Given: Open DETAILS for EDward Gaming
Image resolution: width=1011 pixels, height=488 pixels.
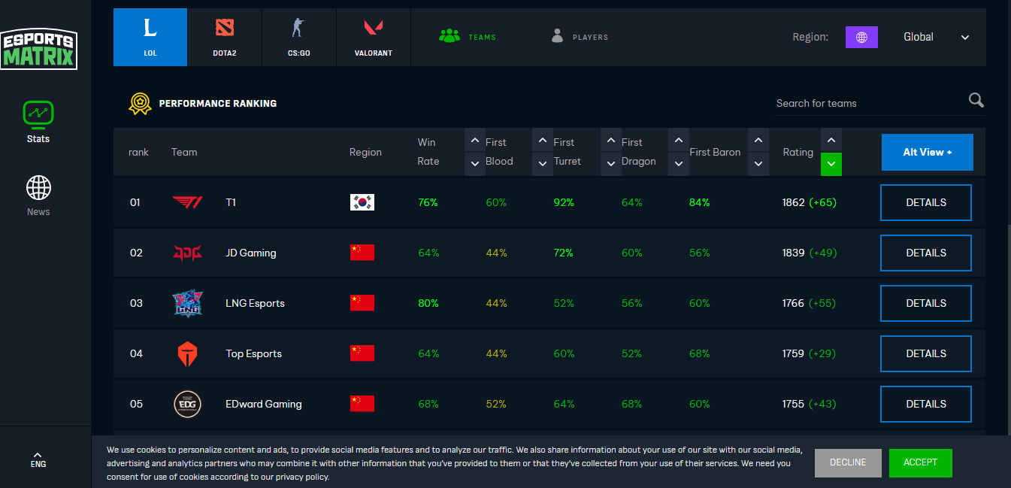Looking at the screenshot, I should click(x=926, y=404).
